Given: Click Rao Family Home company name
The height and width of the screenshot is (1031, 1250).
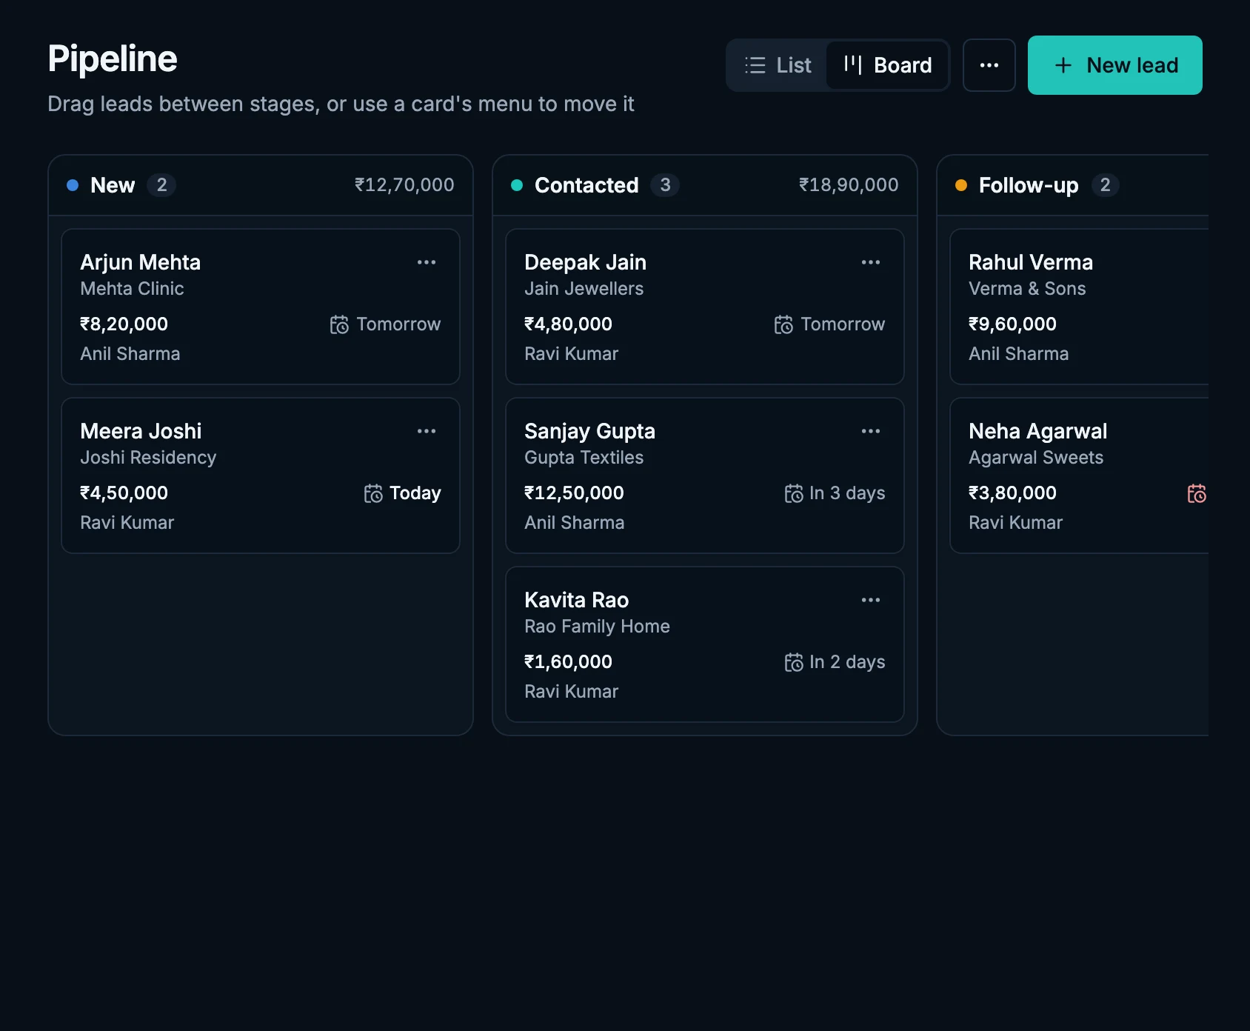Looking at the screenshot, I should pyautogui.click(x=597, y=627).
